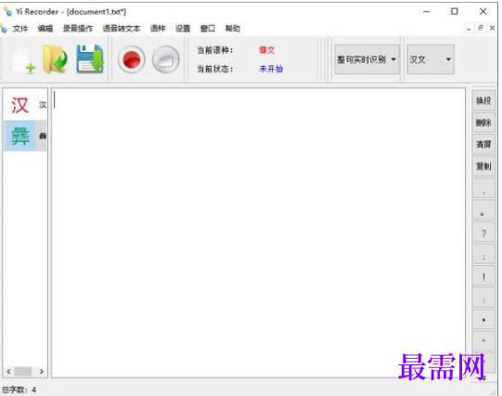
Task: Start recording with the red record button
Action: [x=131, y=59]
